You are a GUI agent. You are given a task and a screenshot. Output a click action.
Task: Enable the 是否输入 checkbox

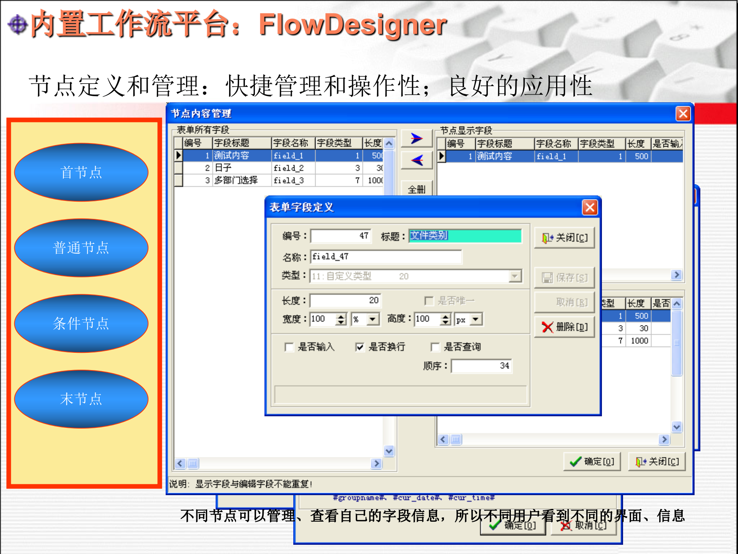pos(289,347)
